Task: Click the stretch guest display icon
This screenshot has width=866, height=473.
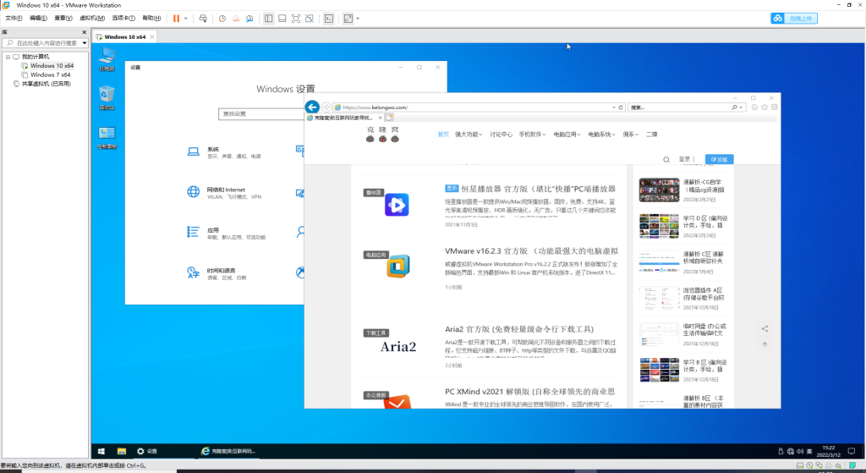Action: [x=348, y=19]
